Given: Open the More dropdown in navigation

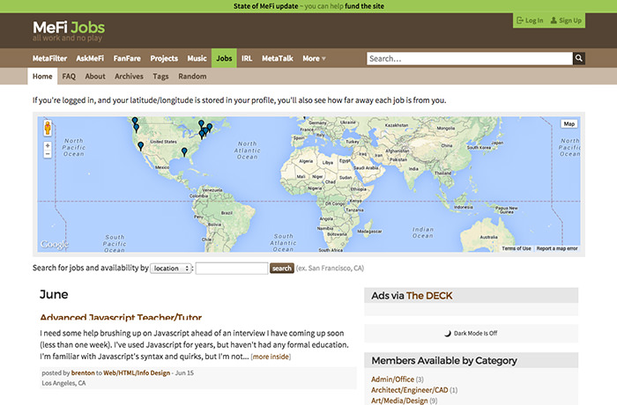Looking at the screenshot, I should tap(314, 58).
